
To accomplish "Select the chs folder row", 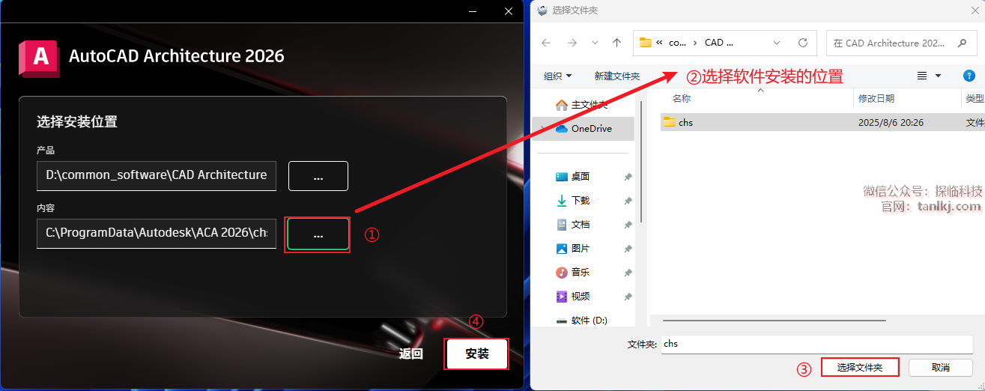I will (822, 122).
